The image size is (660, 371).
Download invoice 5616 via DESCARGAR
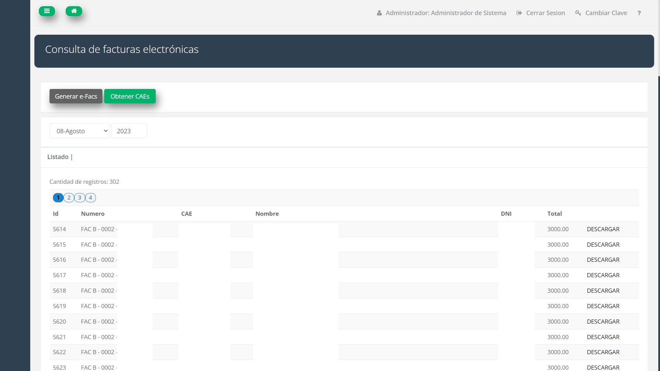pyautogui.click(x=603, y=260)
